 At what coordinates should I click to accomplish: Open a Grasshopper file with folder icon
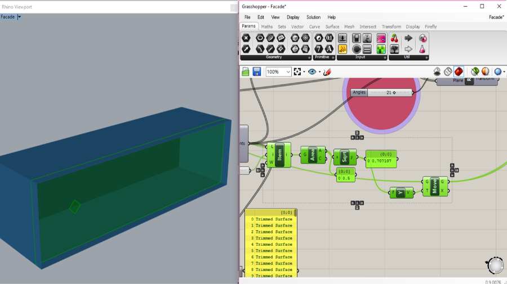point(246,71)
